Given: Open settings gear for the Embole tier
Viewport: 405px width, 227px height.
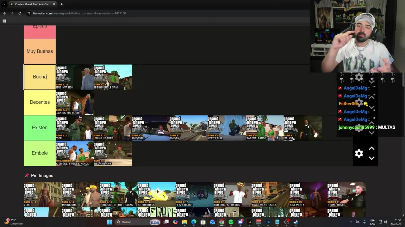Looking at the screenshot, I should point(359,154).
